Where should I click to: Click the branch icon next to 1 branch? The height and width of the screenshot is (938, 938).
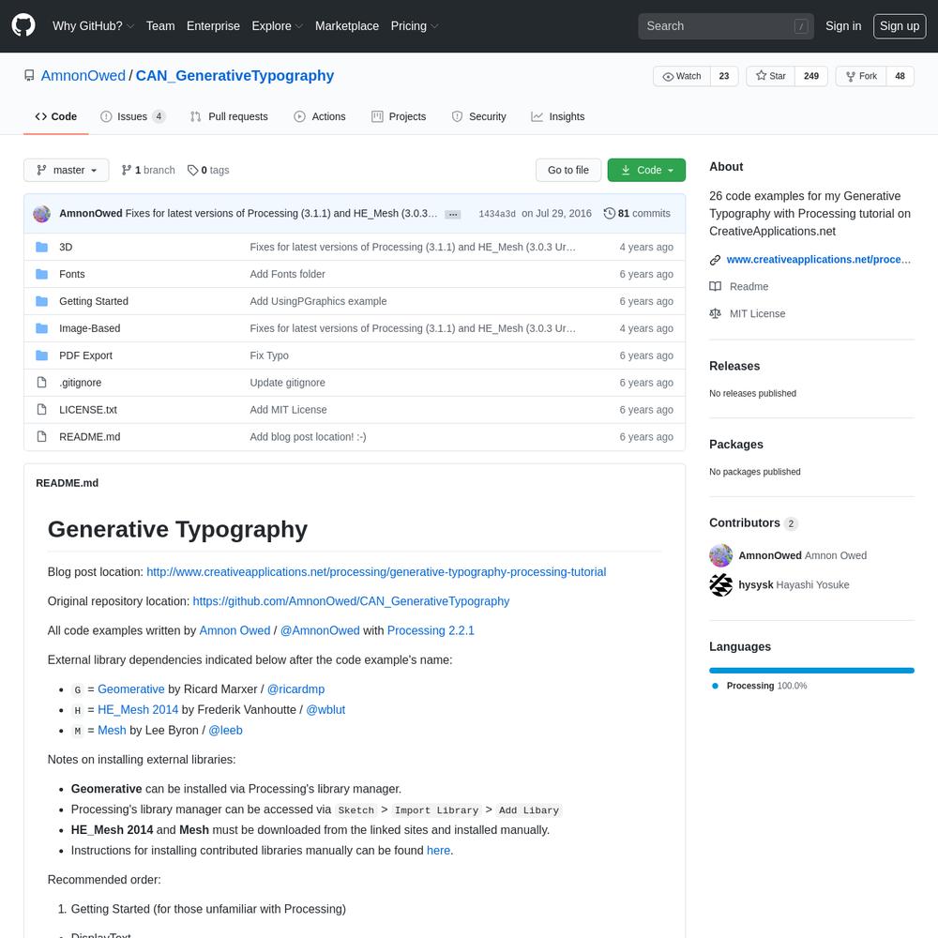127,171
